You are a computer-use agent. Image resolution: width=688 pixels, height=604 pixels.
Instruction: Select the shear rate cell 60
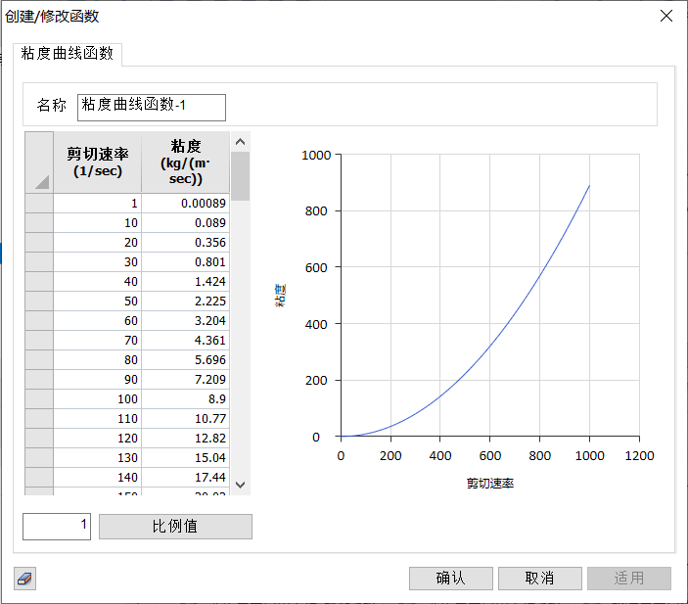click(98, 321)
